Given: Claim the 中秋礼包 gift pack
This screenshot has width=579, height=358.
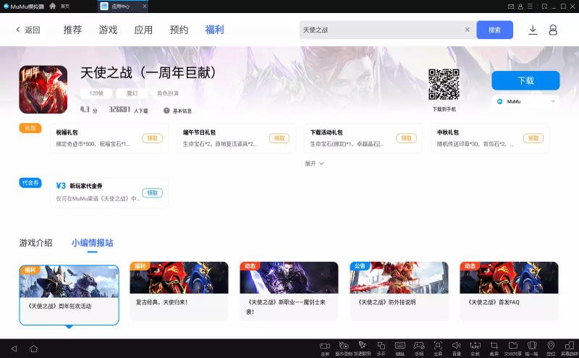Looking at the screenshot, I should coord(533,138).
